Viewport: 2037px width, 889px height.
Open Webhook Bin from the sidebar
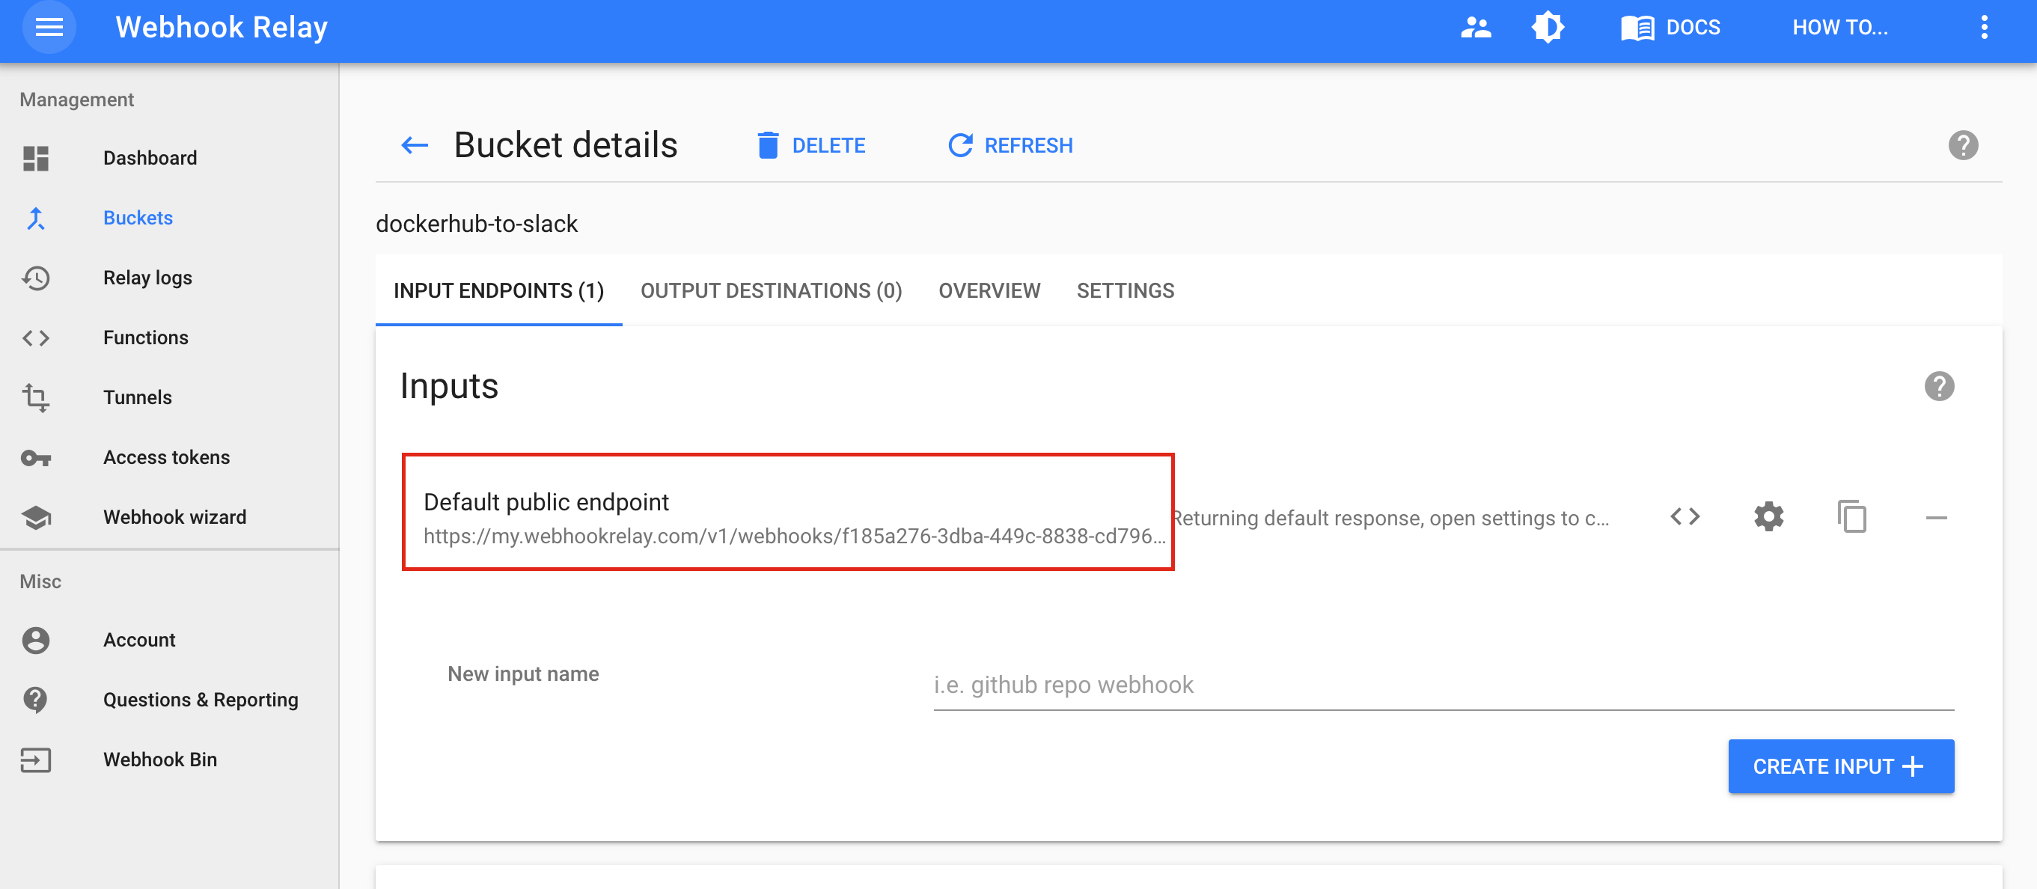pos(159,760)
